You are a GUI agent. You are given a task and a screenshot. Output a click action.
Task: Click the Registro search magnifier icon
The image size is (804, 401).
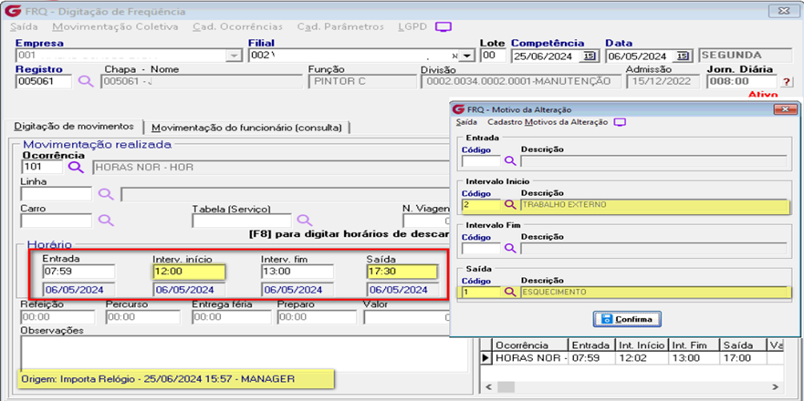coord(86,81)
